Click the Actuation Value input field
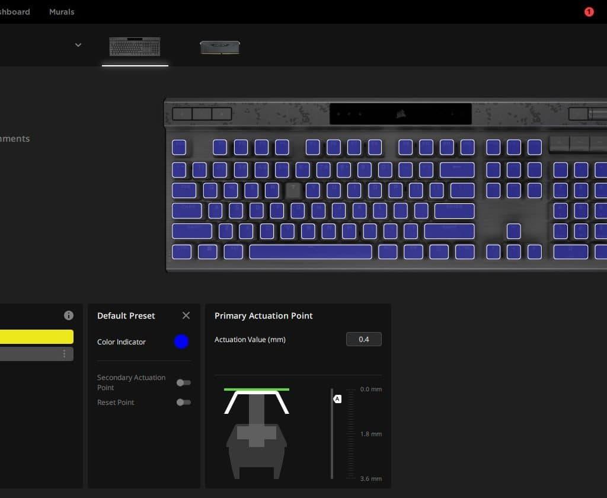The height and width of the screenshot is (498, 607). [x=363, y=339]
